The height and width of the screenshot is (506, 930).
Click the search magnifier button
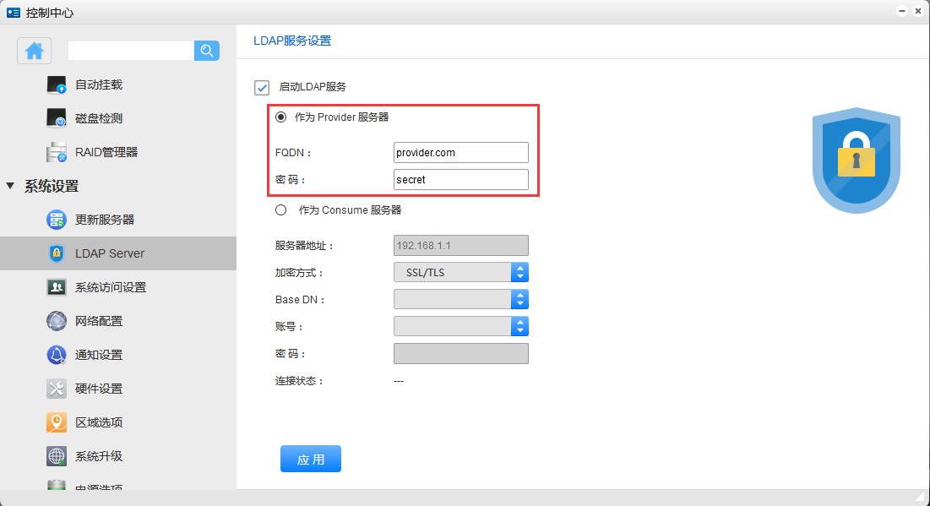coord(207,51)
